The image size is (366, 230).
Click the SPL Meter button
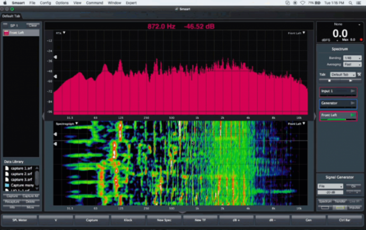tap(19, 219)
